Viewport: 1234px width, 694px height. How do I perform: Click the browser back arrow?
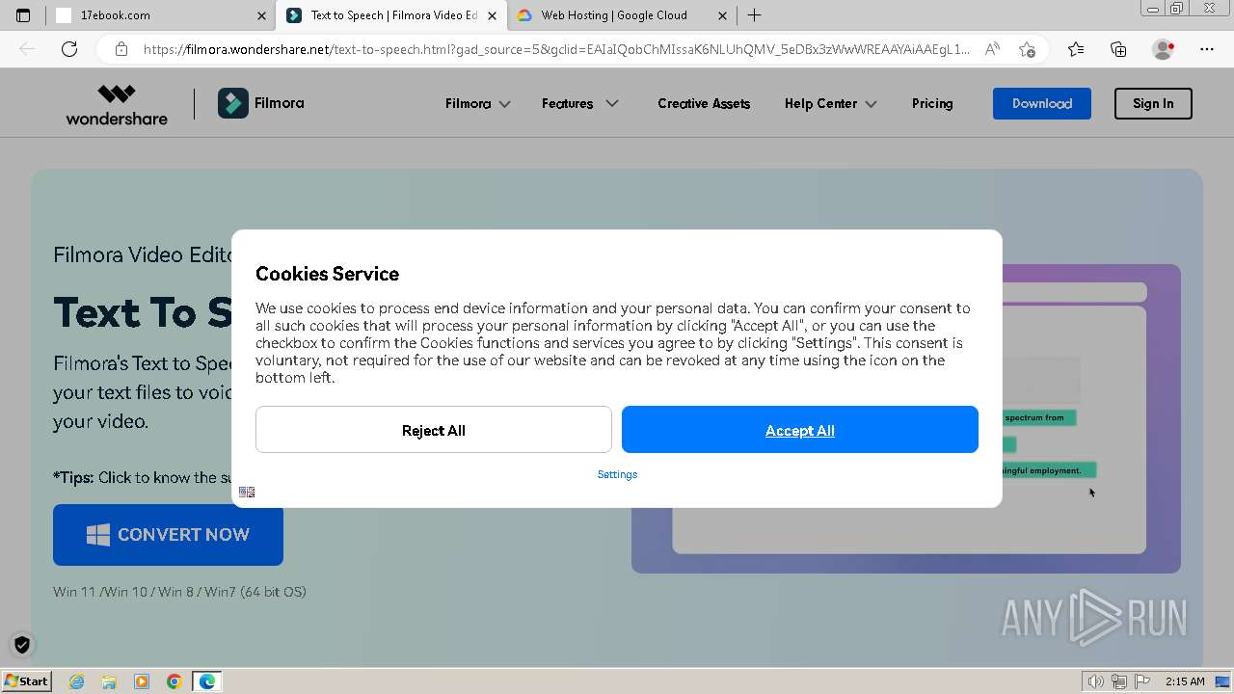27,49
